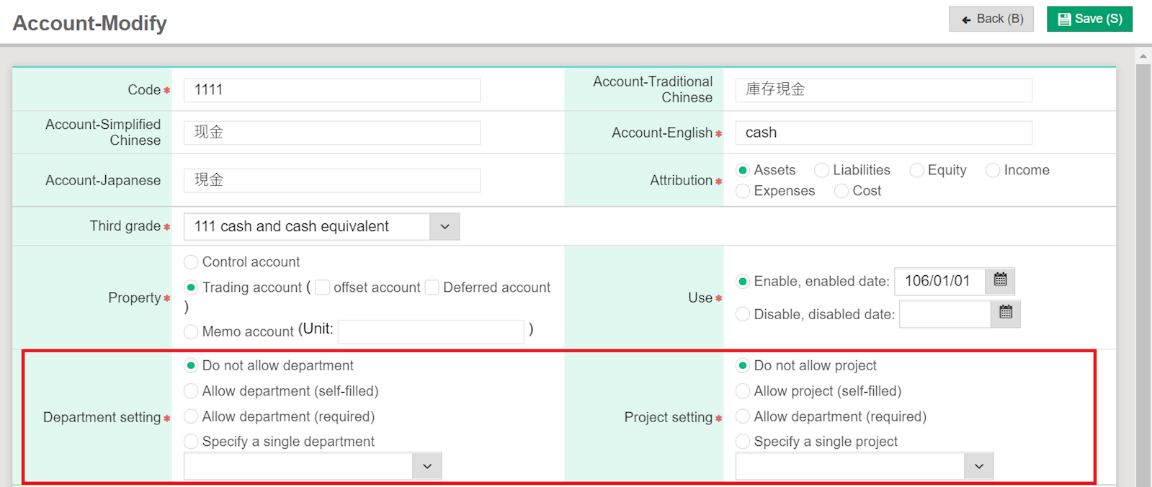Click the Account-English input field

click(883, 133)
